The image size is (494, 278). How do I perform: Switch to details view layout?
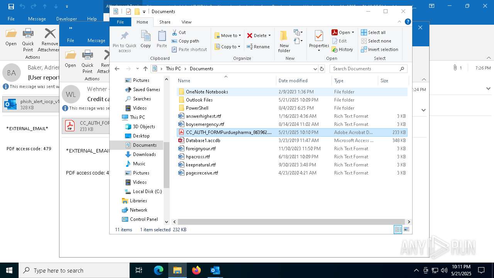pos(398,230)
